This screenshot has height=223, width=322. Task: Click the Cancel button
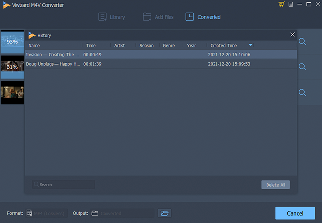(x=295, y=213)
